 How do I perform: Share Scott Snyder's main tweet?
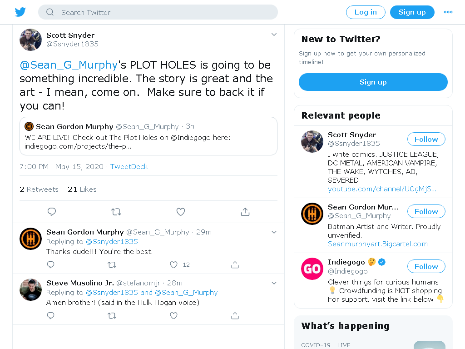[x=245, y=212]
